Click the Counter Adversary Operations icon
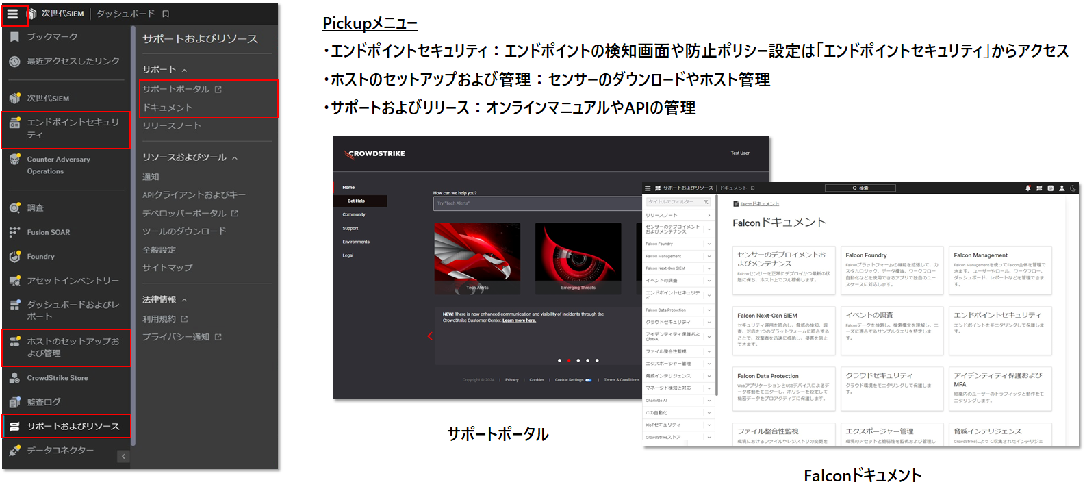 14,160
